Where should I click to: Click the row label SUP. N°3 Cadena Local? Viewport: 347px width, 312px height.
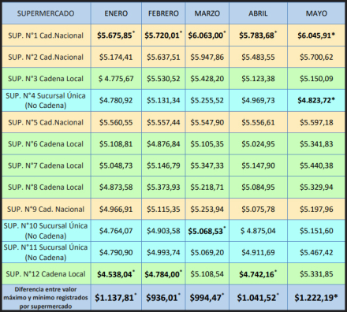46,79
